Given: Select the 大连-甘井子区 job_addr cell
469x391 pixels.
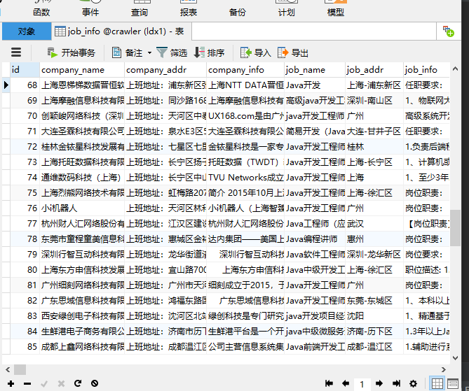Looking at the screenshot, I should click(x=374, y=131).
